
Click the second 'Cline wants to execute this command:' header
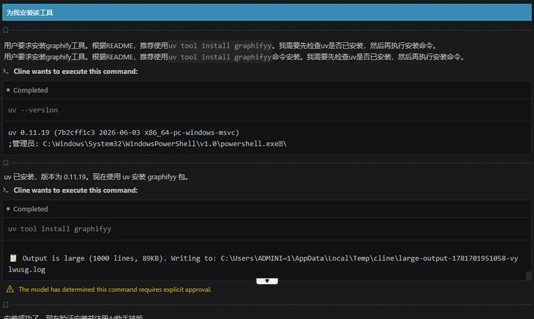(75, 190)
